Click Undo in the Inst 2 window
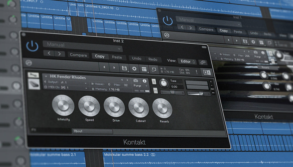Viewport: 293px width, 167px height. [x=137, y=59]
